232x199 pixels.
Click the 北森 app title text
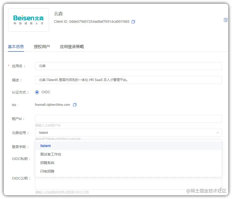(x=58, y=14)
